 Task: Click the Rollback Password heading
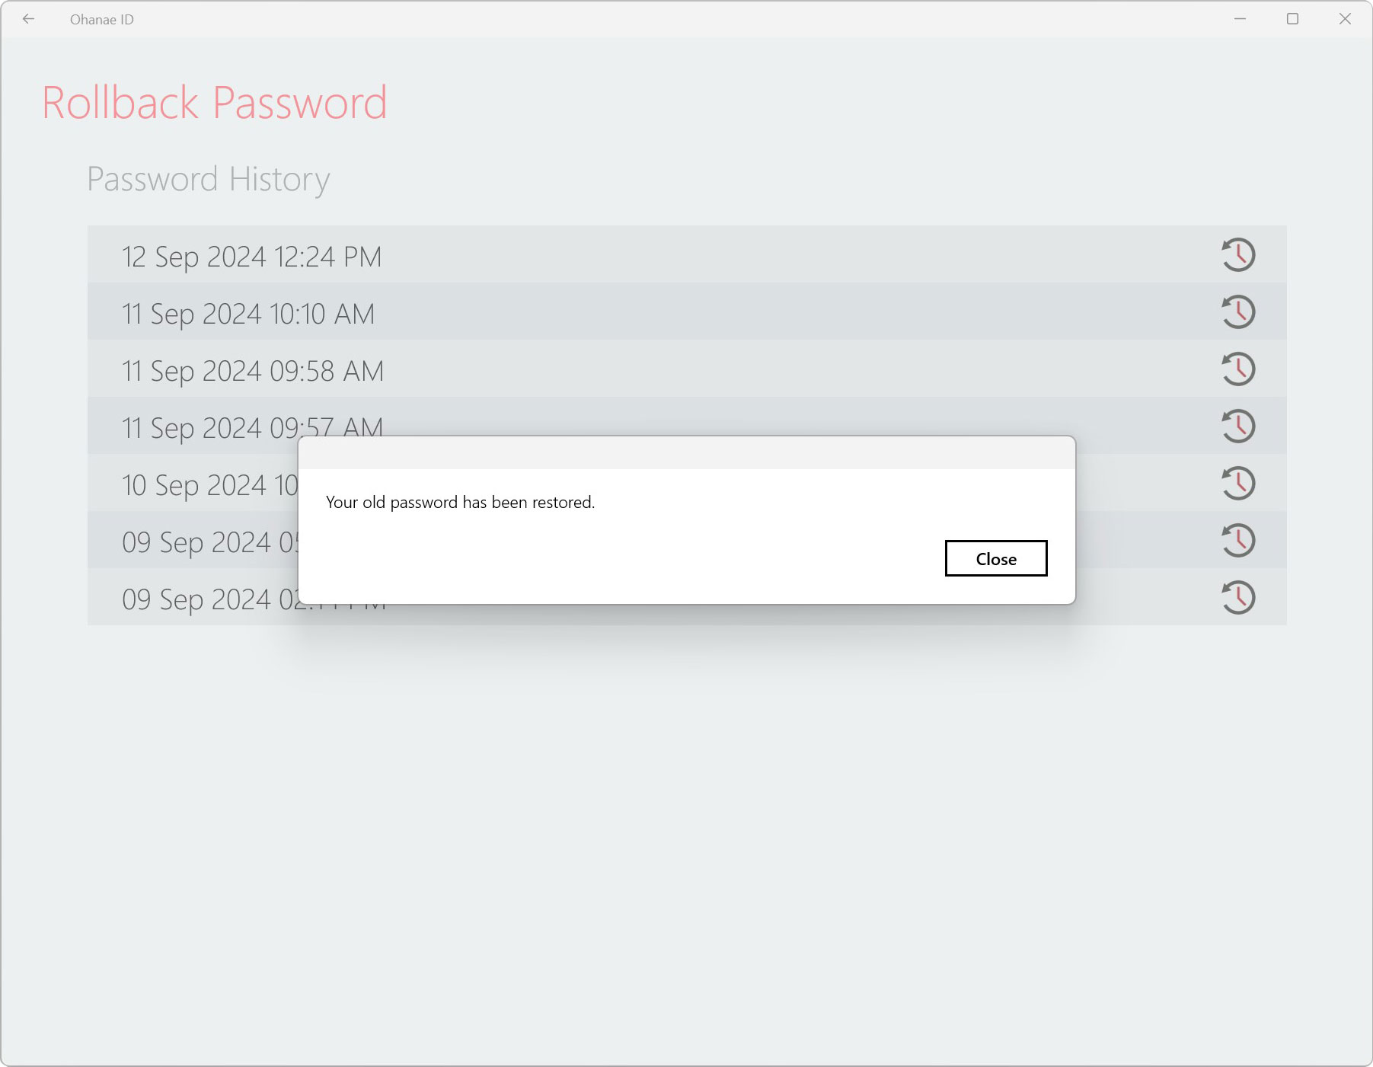215,102
